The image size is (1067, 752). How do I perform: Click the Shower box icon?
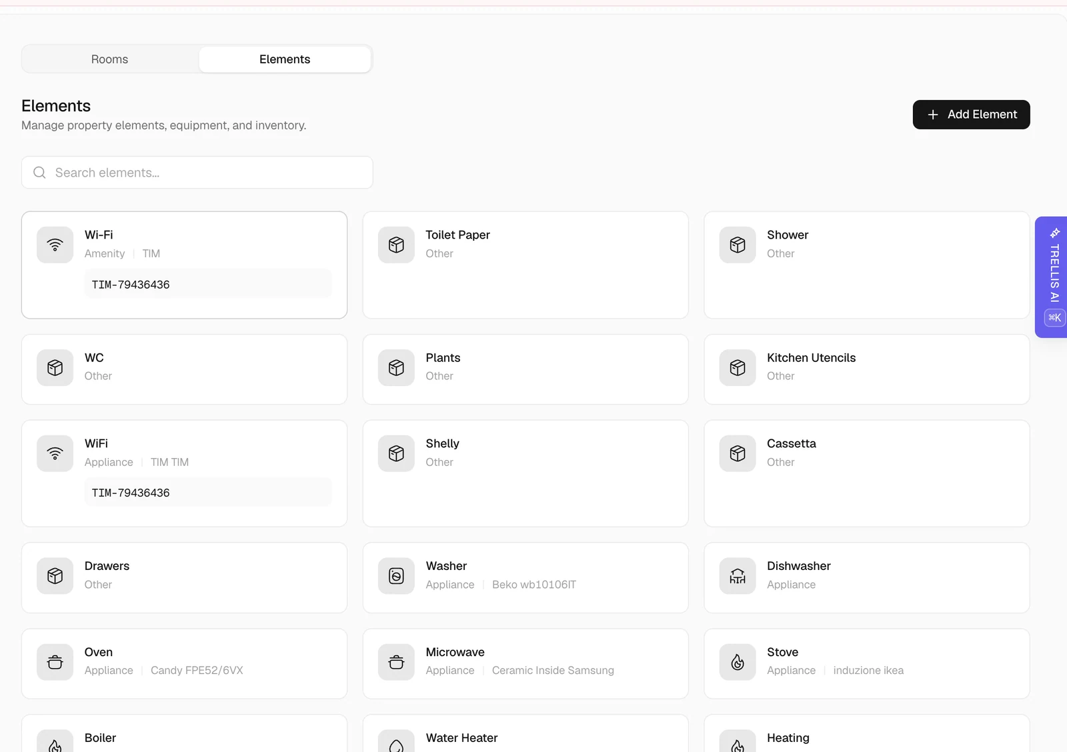pos(738,245)
